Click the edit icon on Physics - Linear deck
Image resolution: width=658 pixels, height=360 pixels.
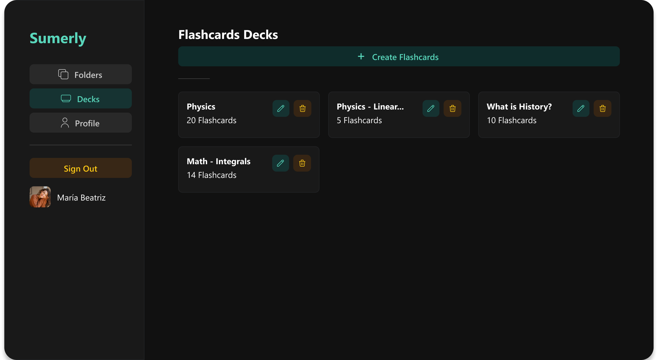coord(431,108)
